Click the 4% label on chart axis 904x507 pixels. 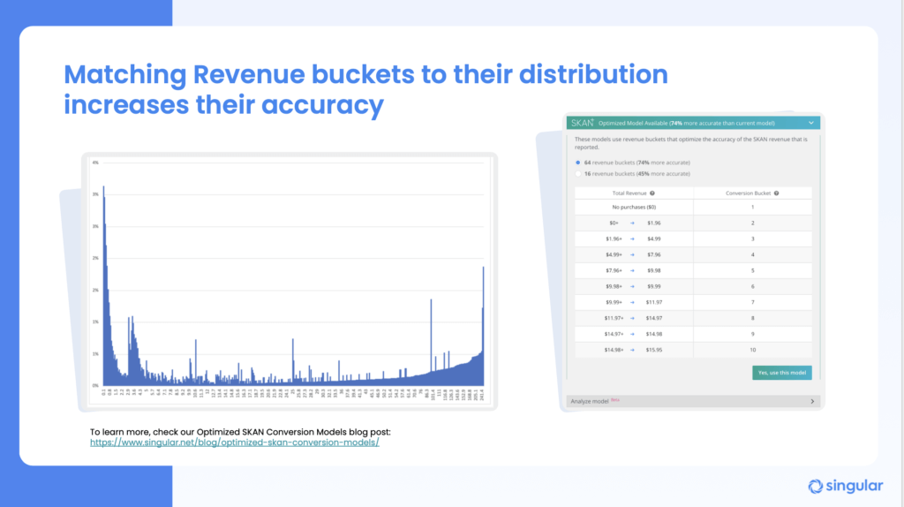click(95, 163)
